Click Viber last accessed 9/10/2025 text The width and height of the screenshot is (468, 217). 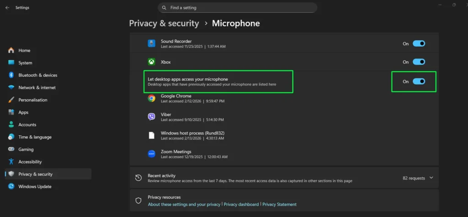(192, 120)
